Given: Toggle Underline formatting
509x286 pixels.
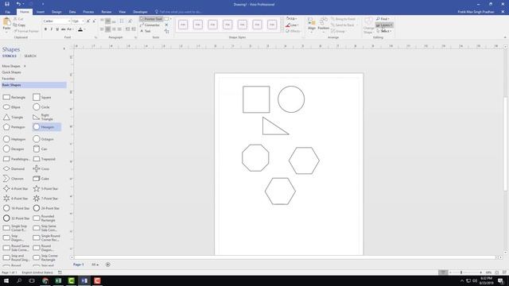Looking at the screenshot, I should 57,29.
